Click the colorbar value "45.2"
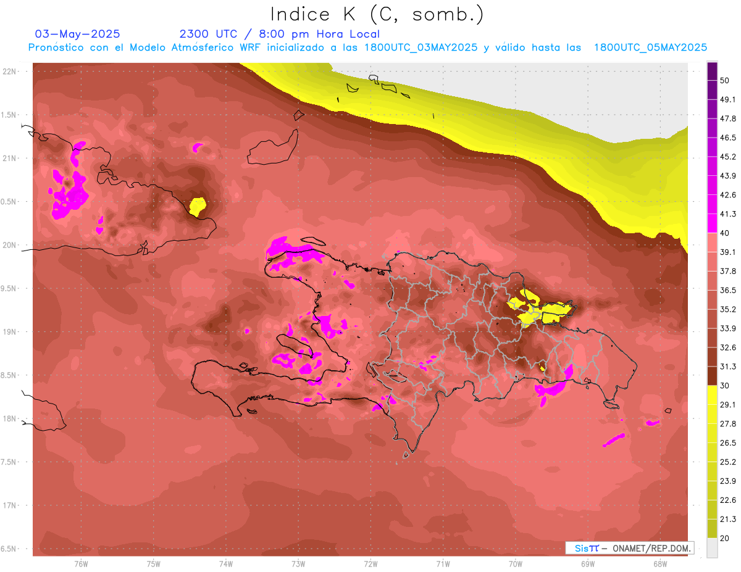 [728, 157]
